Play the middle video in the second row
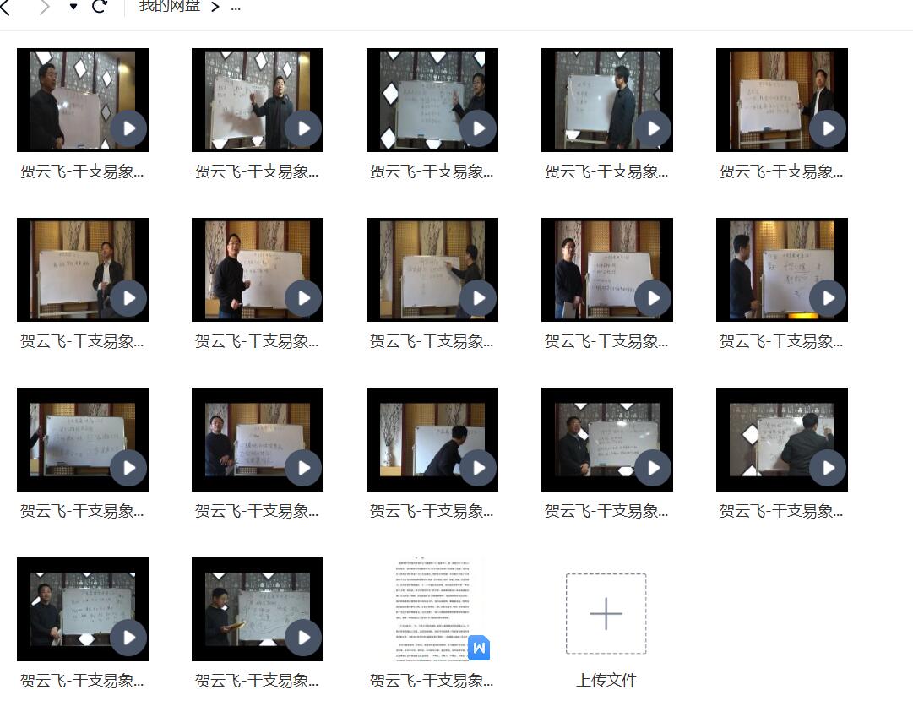Screen dimensions: 913x728 478,298
